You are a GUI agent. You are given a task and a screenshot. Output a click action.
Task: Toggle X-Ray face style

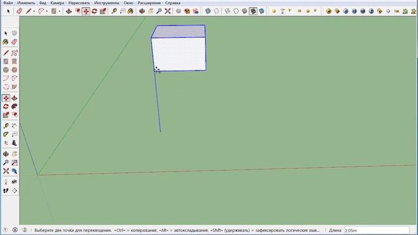point(208,11)
